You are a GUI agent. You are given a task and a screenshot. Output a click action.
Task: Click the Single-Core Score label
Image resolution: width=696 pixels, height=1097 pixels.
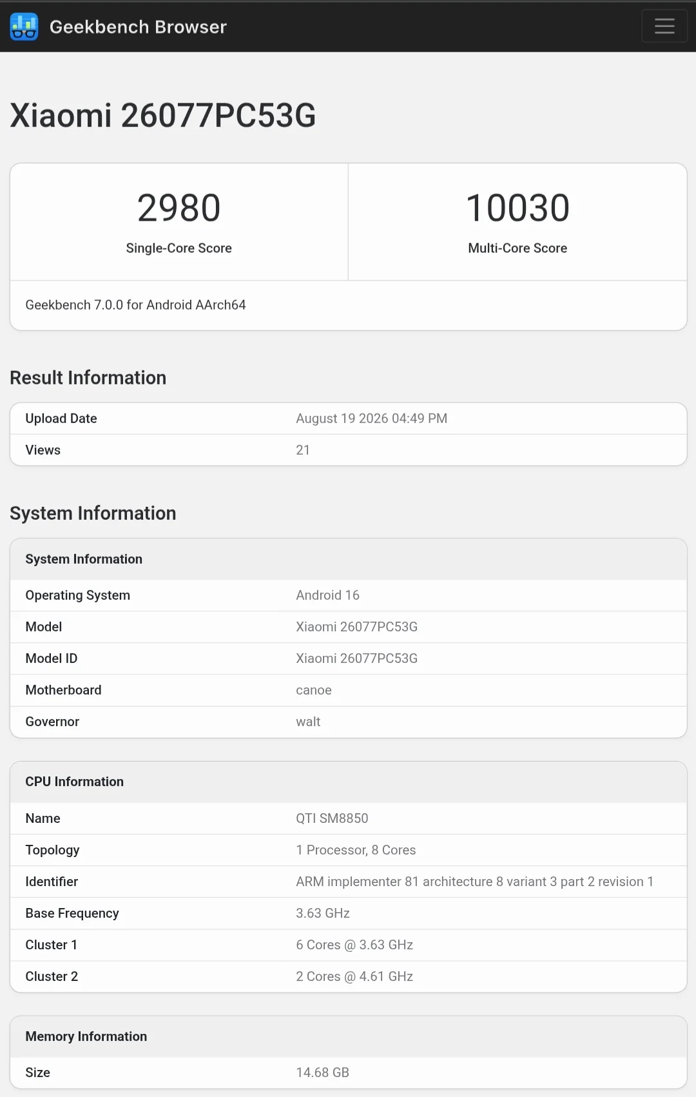(179, 248)
